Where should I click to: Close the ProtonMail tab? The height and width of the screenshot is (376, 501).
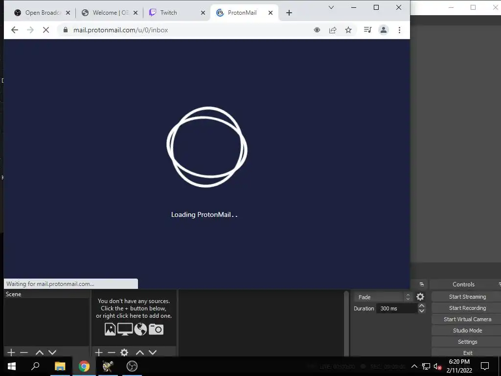pyautogui.click(x=271, y=13)
